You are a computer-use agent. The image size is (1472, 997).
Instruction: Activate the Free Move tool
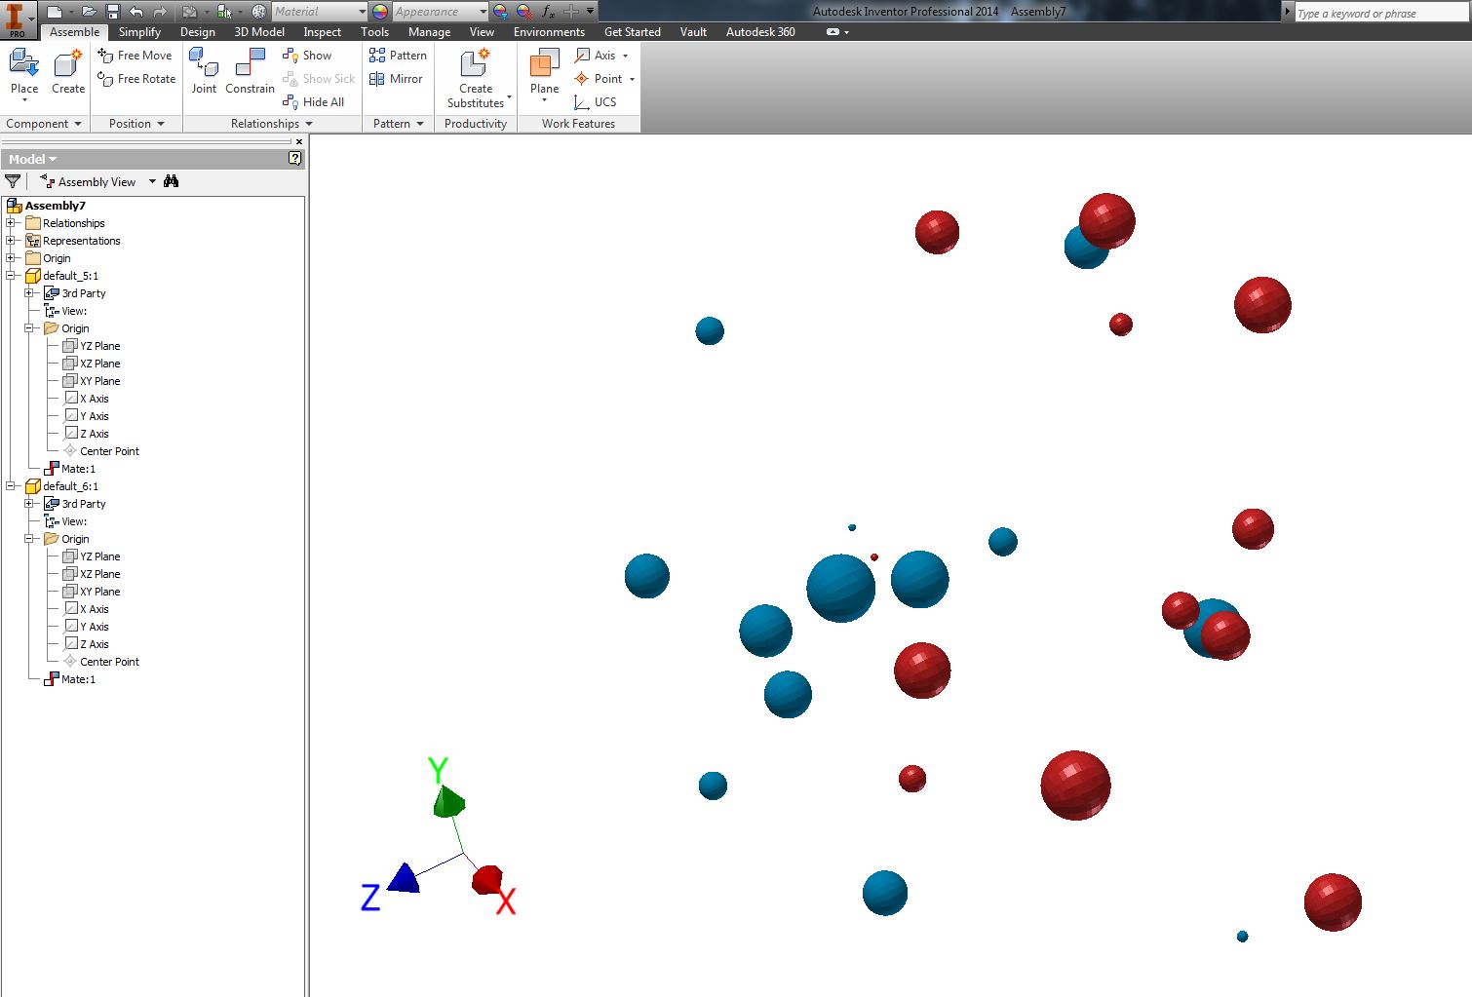coord(135,56)
